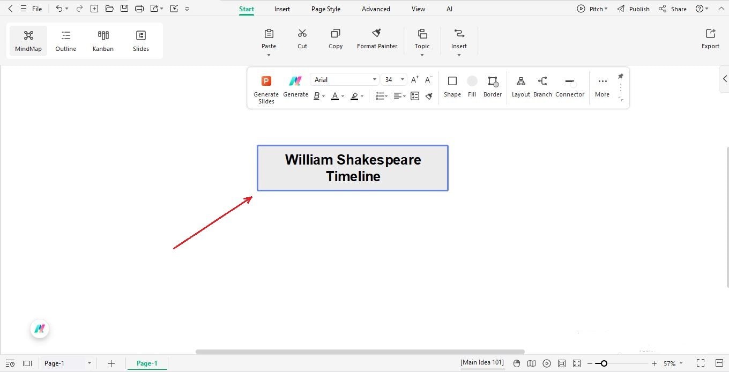Click the Copy tool

336,39
